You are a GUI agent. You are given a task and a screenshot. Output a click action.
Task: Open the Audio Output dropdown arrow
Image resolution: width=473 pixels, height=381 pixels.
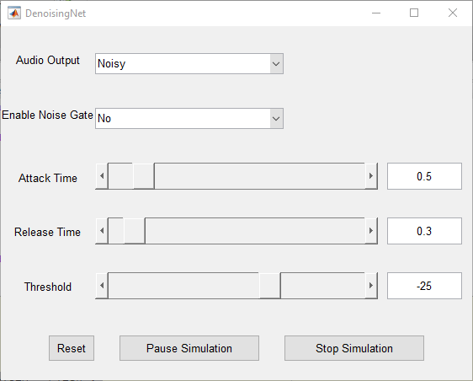[276, 64]
